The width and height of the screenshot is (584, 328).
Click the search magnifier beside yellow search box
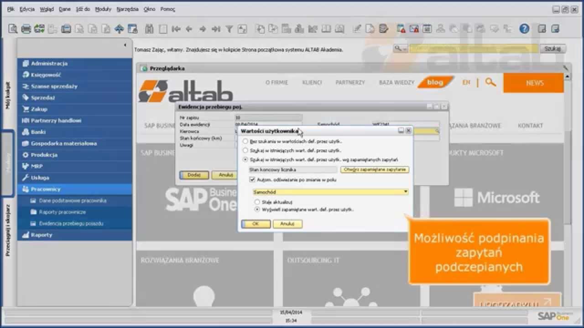coord(400,48)
